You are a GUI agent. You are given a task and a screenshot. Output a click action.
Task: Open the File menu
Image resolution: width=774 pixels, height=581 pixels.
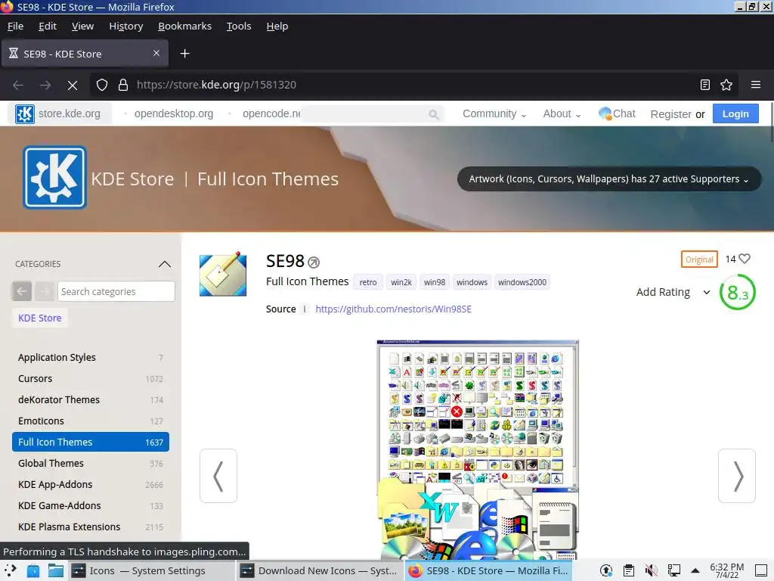point(15,26)
